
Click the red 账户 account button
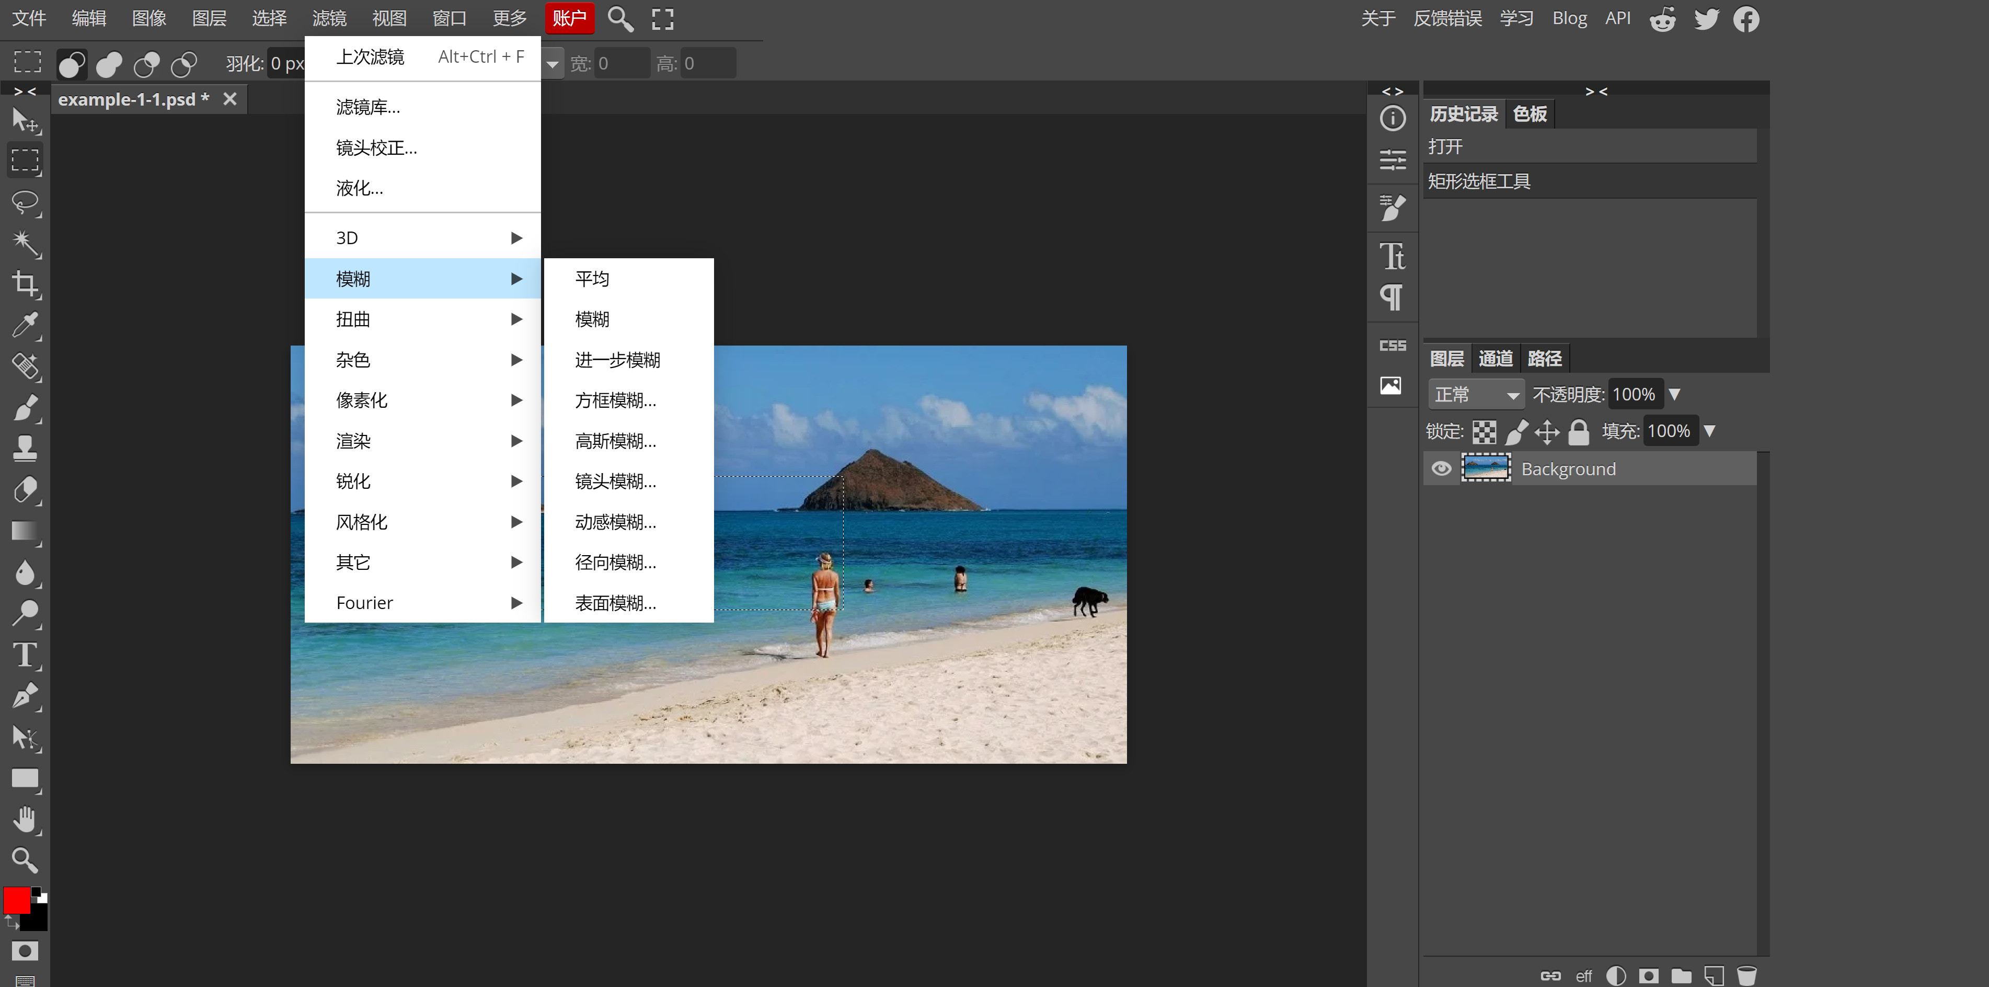point(569,18)
